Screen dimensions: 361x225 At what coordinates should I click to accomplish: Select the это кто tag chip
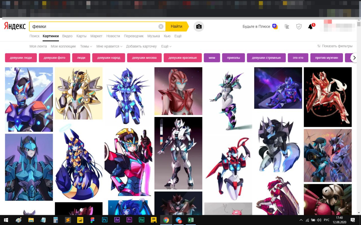coord(298,58)
